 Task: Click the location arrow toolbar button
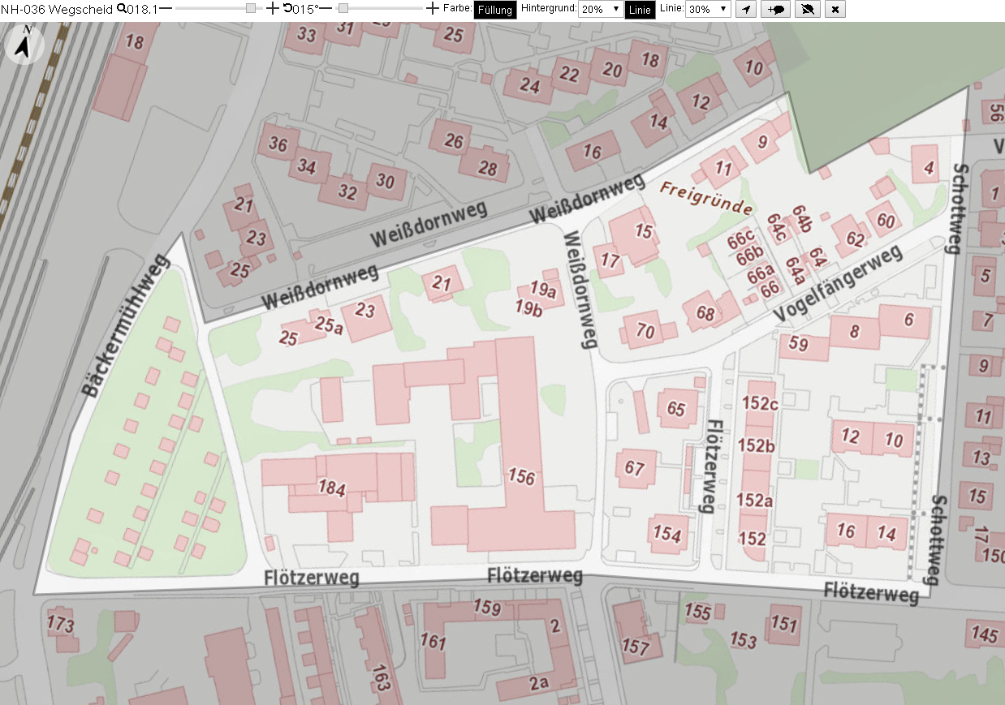746,10
